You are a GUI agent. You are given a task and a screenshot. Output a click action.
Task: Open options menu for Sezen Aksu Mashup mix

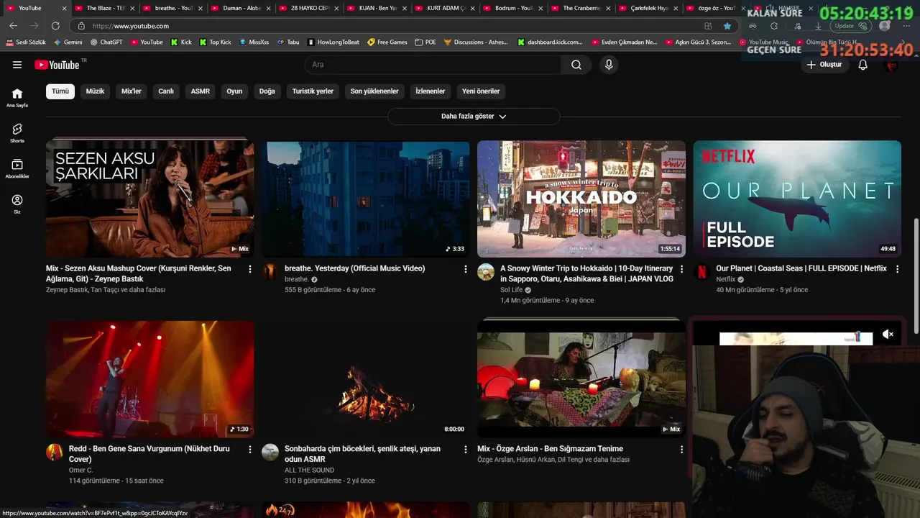point(250,269)
